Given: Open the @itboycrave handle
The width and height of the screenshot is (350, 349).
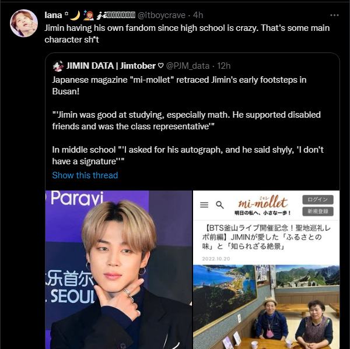Looking at the screenshot, I should [162, 15].
